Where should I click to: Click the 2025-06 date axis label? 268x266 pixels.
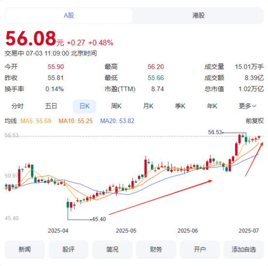188,231
